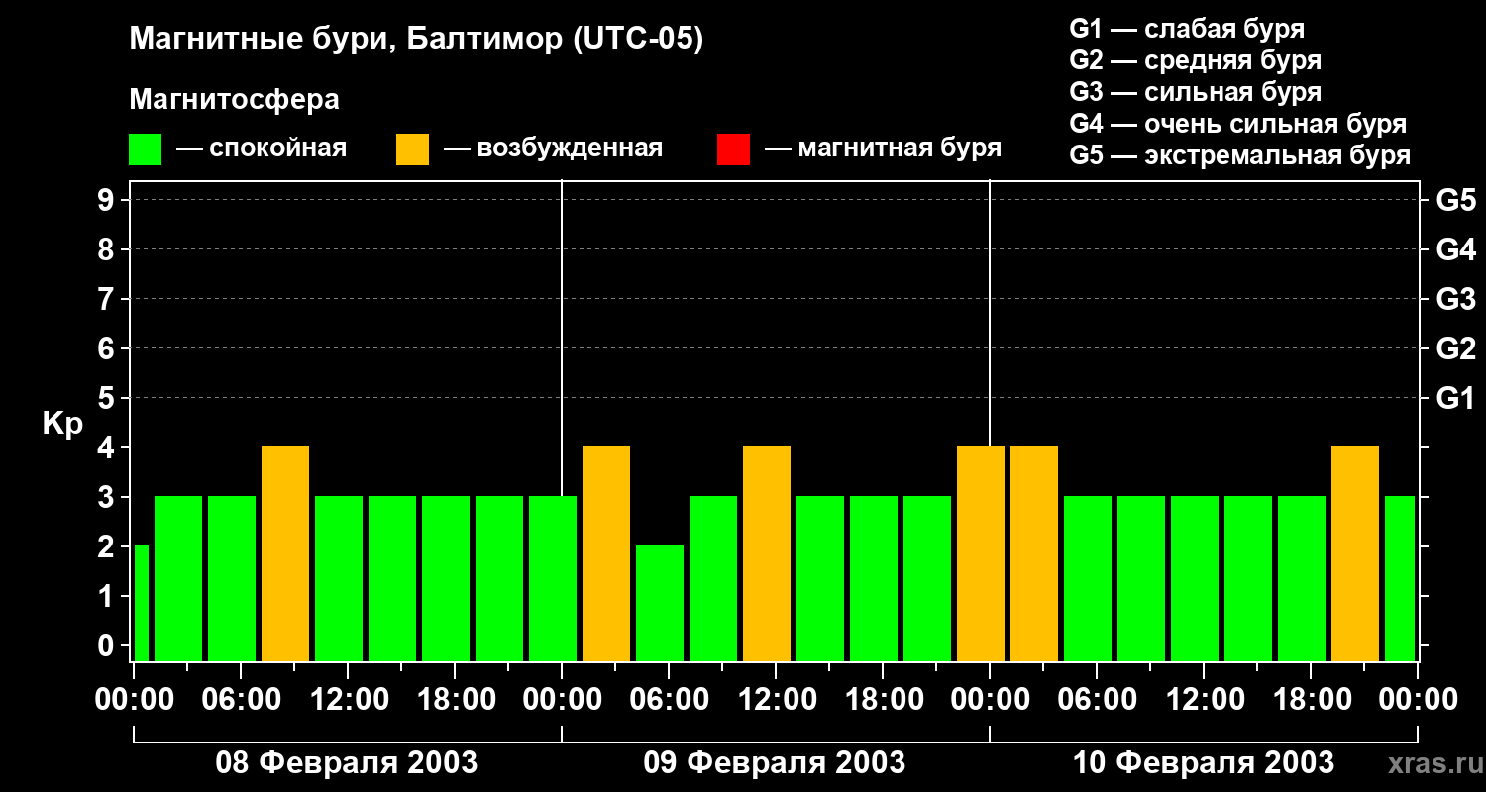Viewport: 1486px width, 792px height.
Task: Select the '09 Февраля 2003' date label
Action: (775, 763)
